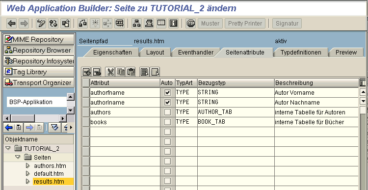Click the insert row icon above the table

tap(86, 72)
